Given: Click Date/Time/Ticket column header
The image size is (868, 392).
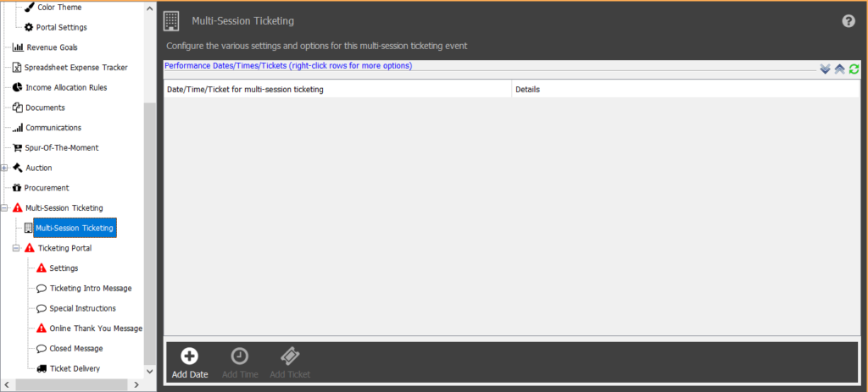Looking at the screenshot, I should click(337, 89).
